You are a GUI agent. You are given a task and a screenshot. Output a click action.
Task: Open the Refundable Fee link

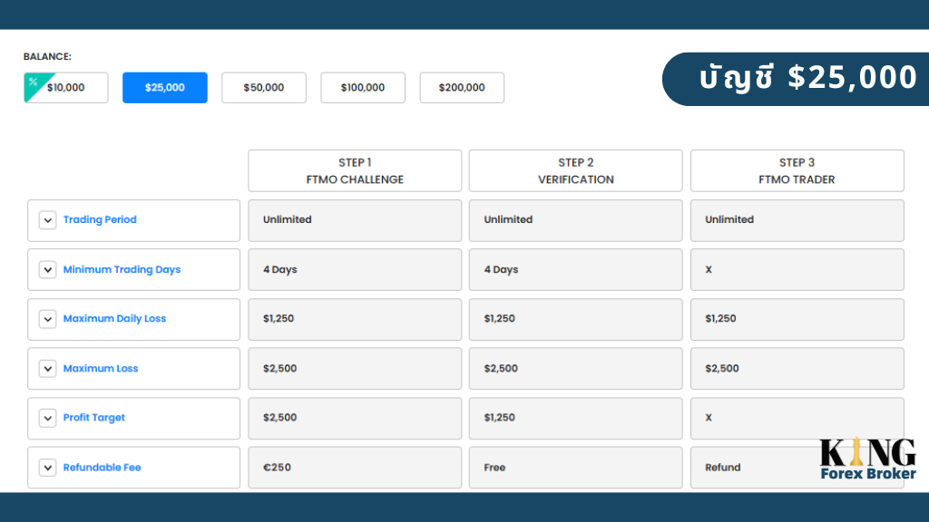coord(102,467)
